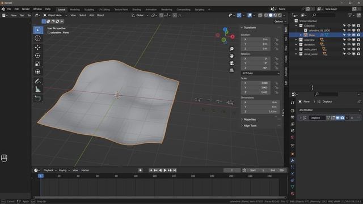This screenshot has width=363, height=204.
Task: Remove the Displace modifier
Action: [x=352, y=118]
